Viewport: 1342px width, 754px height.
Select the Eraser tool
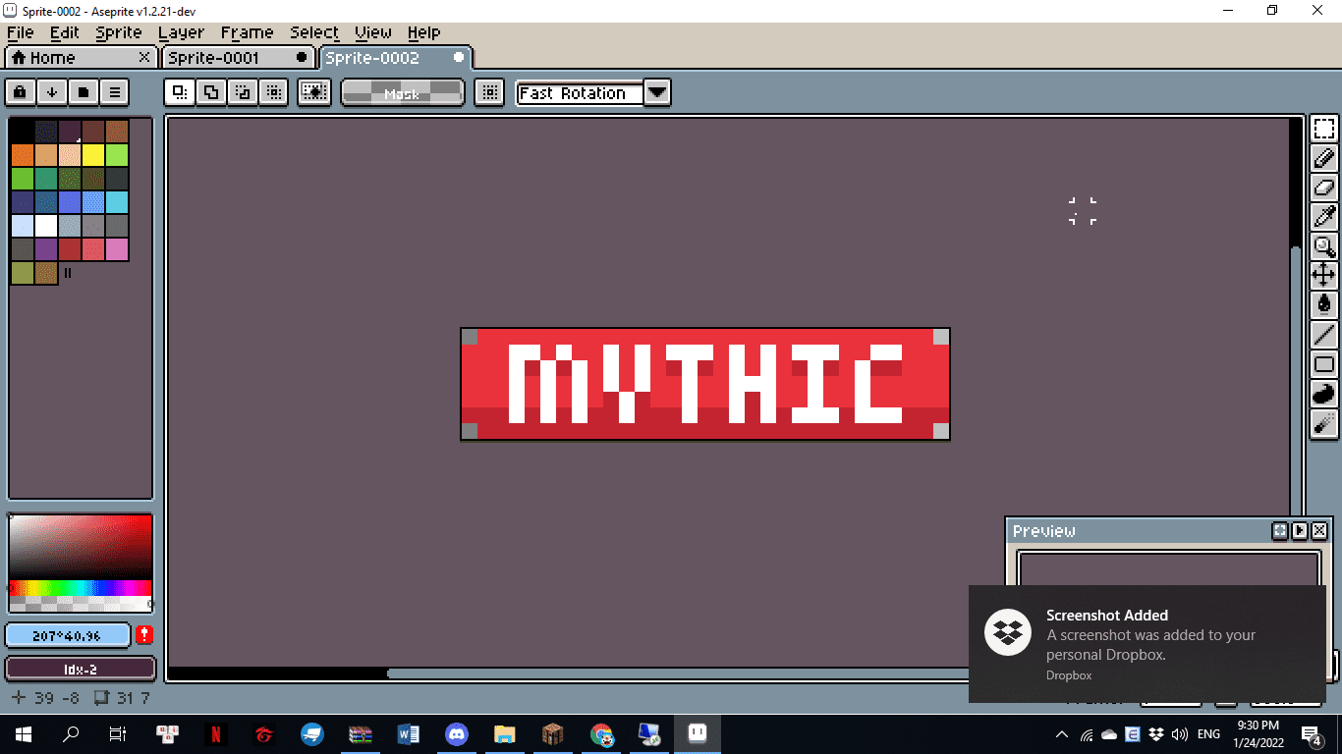point(1324,187)
